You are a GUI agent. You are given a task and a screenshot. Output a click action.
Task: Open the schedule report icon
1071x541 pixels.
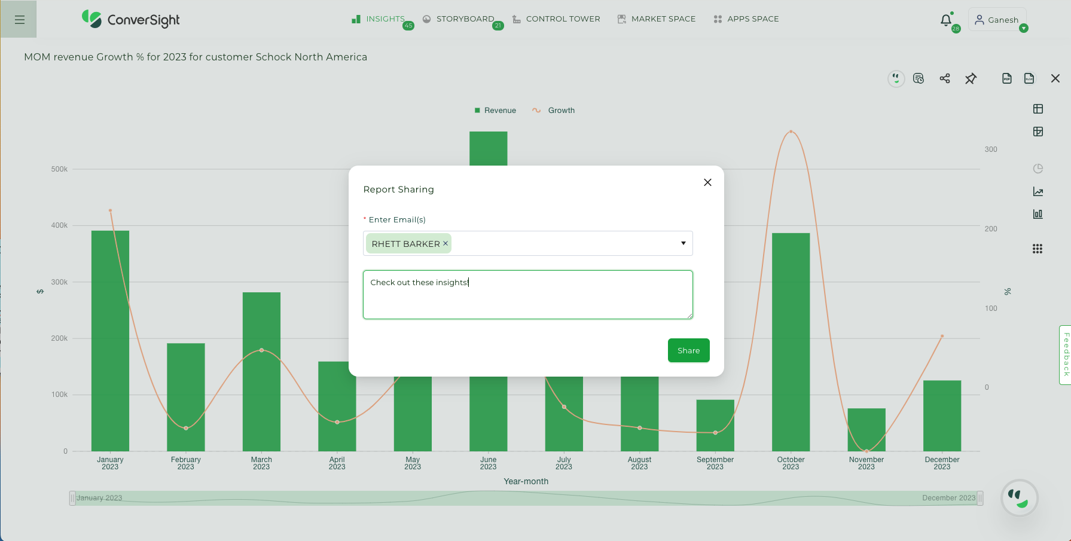919,78
